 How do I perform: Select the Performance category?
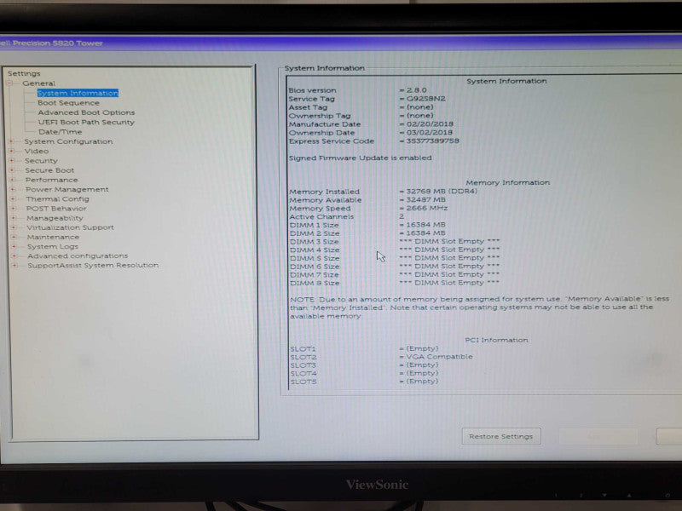pos(52,180)
